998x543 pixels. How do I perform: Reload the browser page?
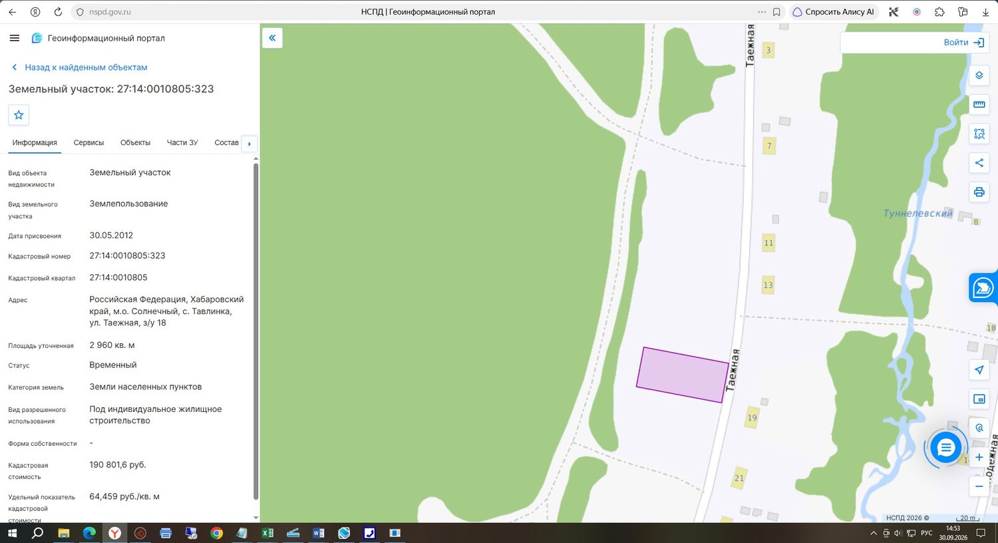(x=58, y=12)
